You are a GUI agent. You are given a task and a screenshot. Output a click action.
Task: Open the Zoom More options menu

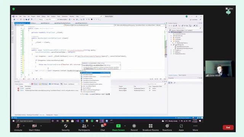click(x=195, y=127)
